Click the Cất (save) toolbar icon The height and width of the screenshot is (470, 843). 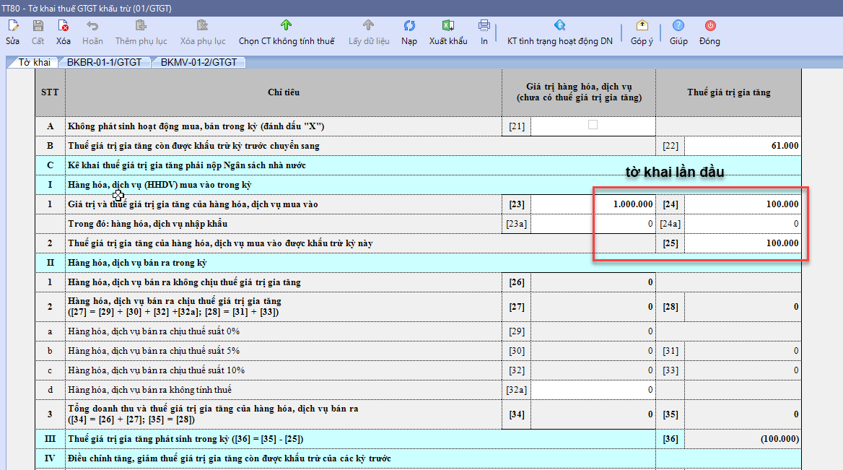[x=38, y=26]
